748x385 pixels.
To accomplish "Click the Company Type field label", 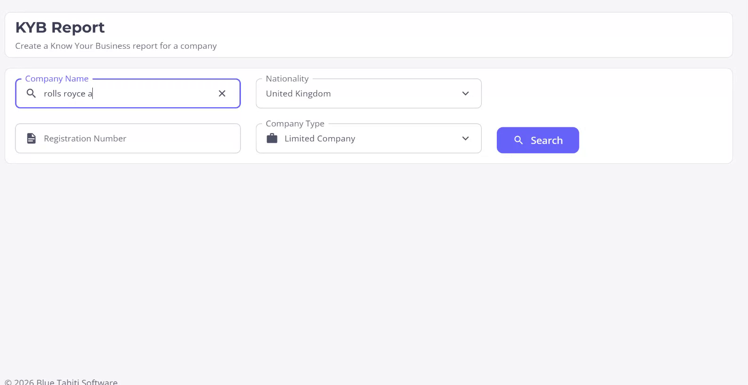I will 295,124.
